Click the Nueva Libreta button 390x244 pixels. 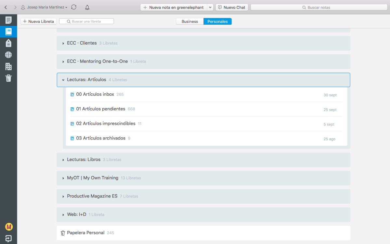click(x=39, y=21)
